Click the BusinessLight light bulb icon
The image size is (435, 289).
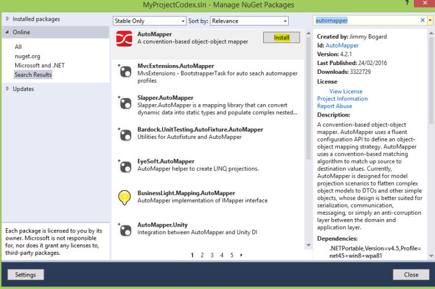tap(125, 197)
